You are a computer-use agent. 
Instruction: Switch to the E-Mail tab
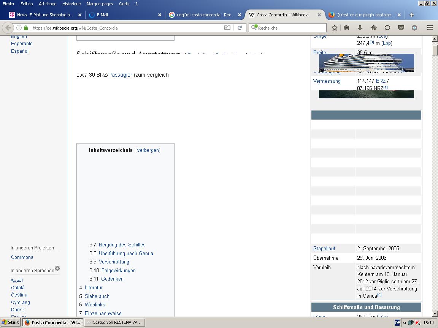coord(125,15)
